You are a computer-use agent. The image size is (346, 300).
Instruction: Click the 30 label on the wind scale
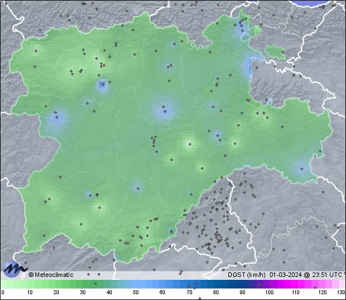(82, 293)
